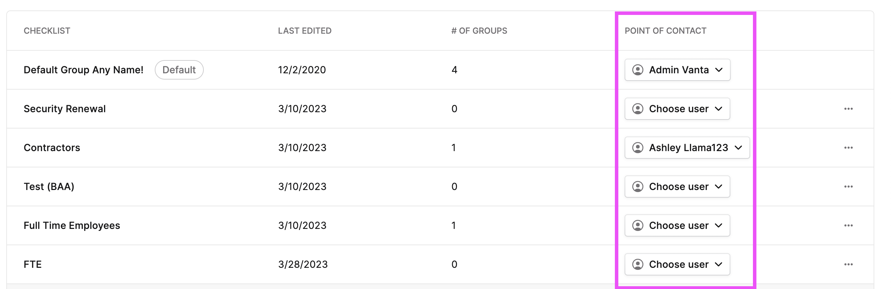Click chevron arrow next to Admin Vanta
The height and width of the screenshot is (289, 891).
pyautogui.click(x=719, y=70)
